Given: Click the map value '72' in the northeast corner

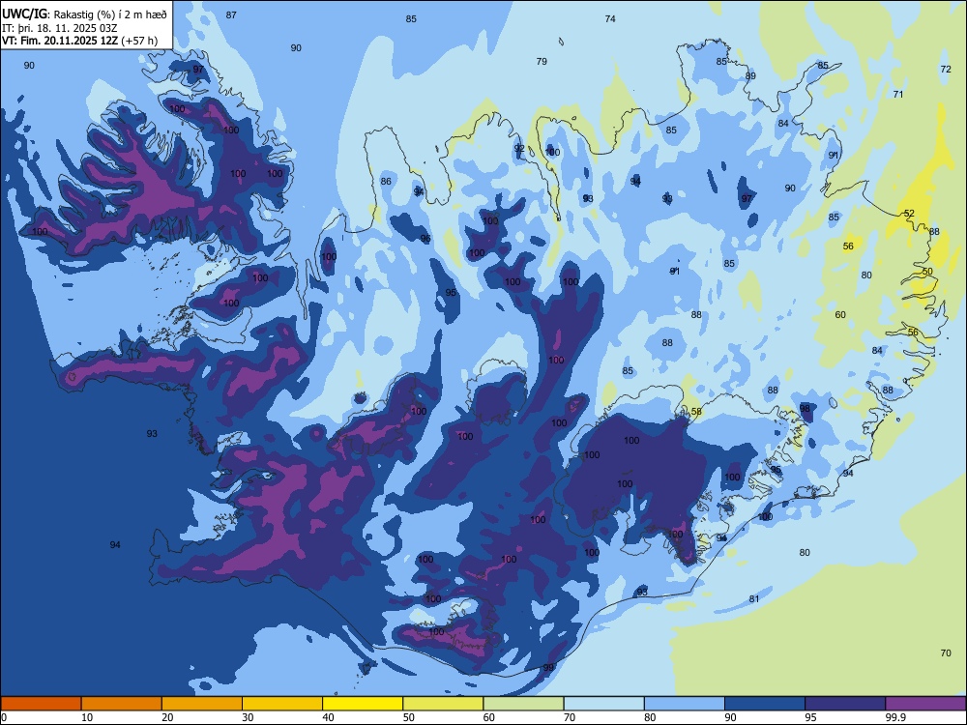Looking at the screenshot, I should [x=946, y=69].
